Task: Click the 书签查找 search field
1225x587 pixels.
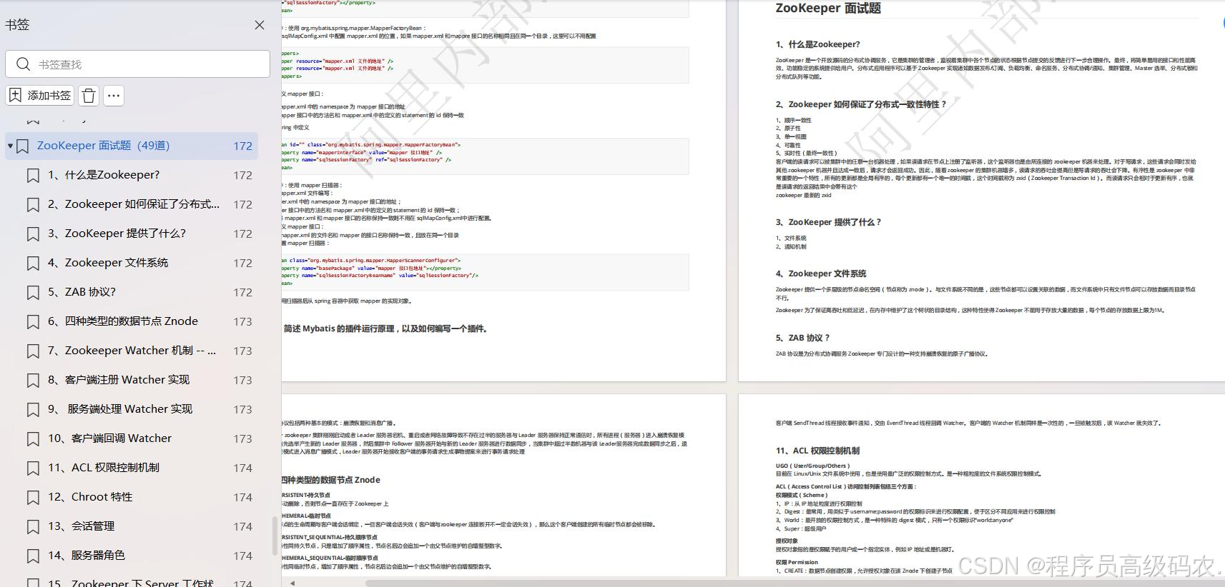Action: (137, 64)
